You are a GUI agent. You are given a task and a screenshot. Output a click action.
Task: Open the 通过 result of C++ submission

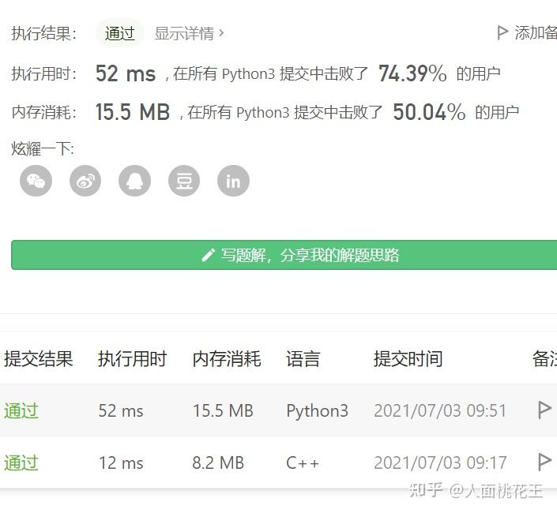click(21, 463)
